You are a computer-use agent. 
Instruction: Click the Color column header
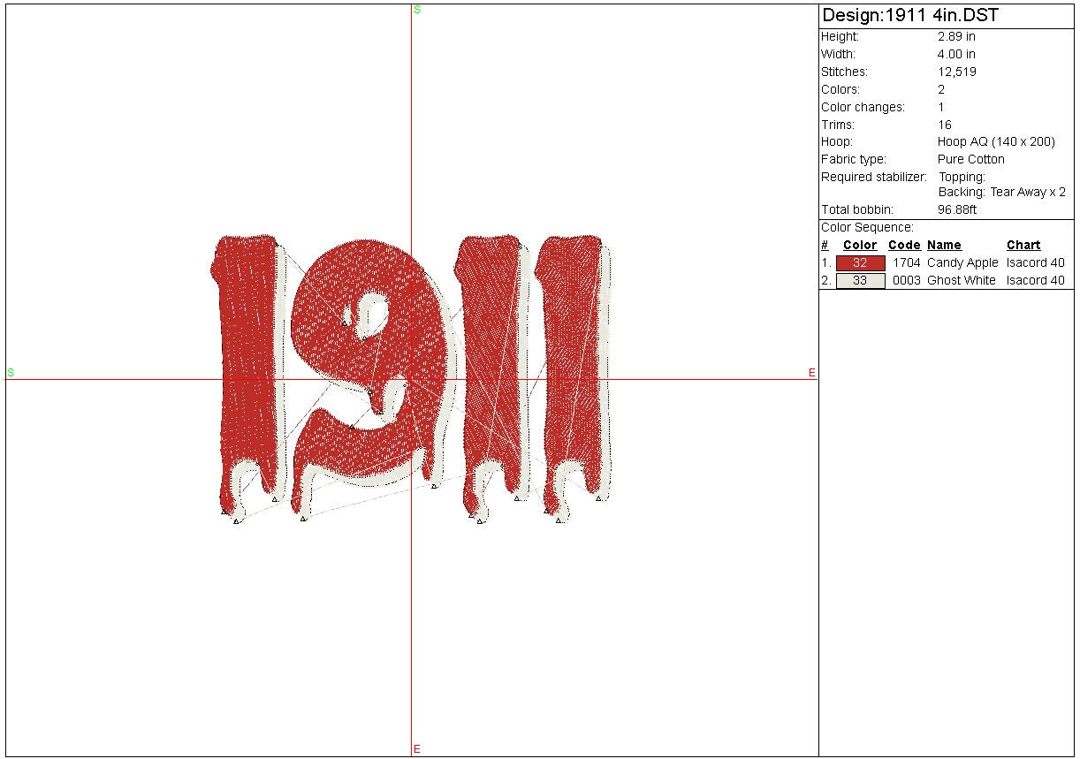[860, 245]
